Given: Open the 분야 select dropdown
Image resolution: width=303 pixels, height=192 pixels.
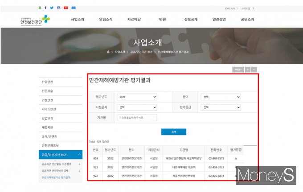Looking at the screenshot, I should (221, 97).
